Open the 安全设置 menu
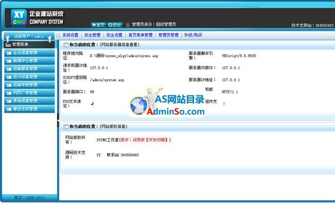The image size is (335, 203). click(114, 35)
